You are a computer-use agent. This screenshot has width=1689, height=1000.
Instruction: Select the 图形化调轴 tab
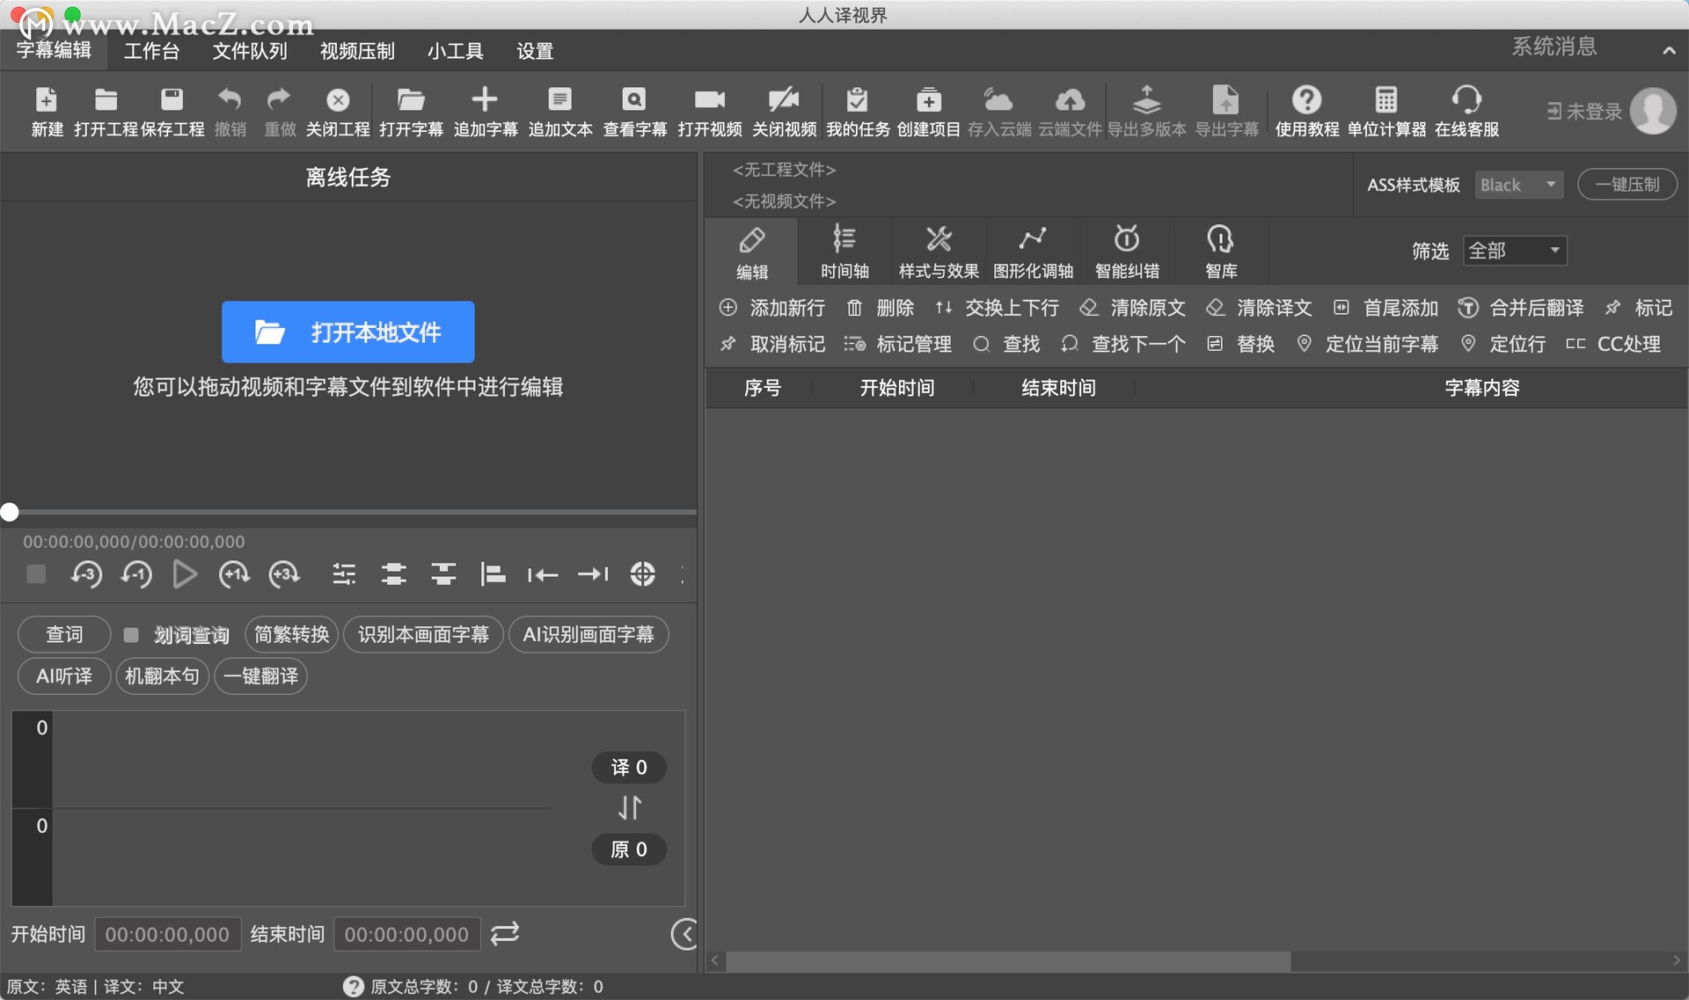click(1033, 252)
